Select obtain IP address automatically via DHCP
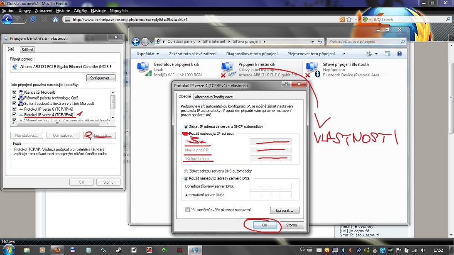 tap(186, 126)
